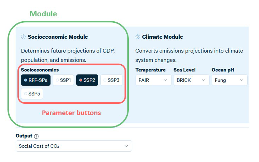Viewport: 259px width, 162px height.
Task: Click the Climate Module heading
Action: [x=163, y=37]
